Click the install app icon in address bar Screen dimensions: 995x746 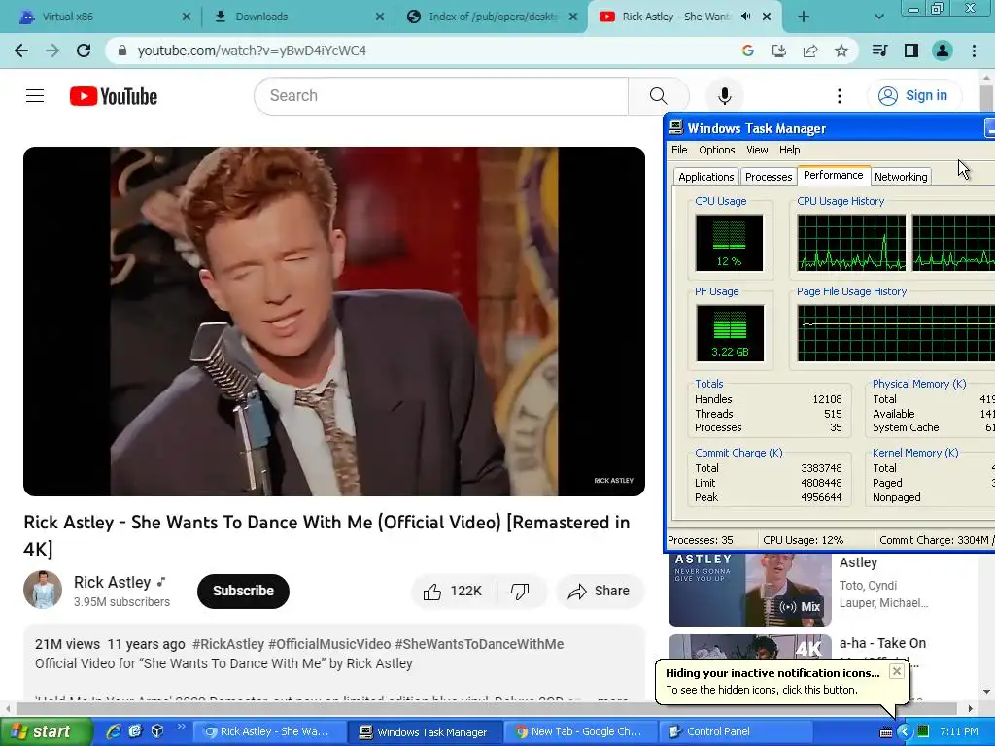coord(778,51)
